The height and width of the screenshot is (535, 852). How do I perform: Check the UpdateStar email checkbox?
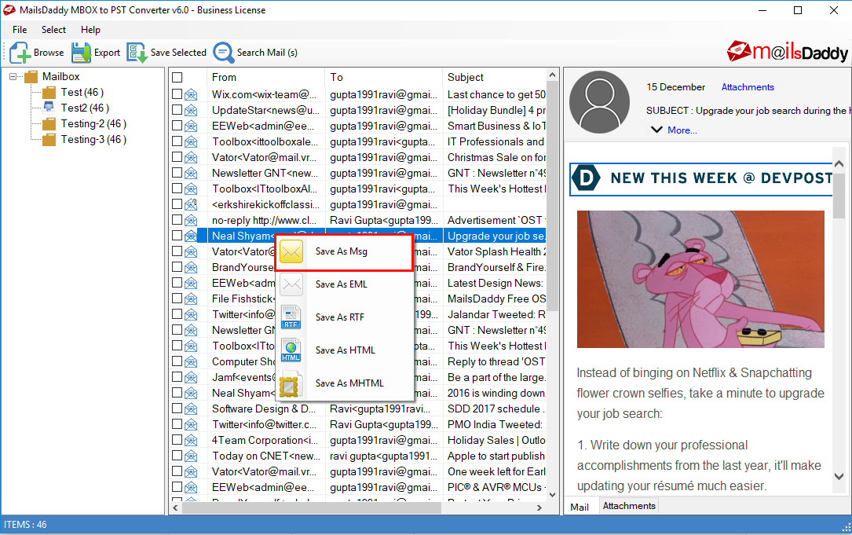(177, 110)
